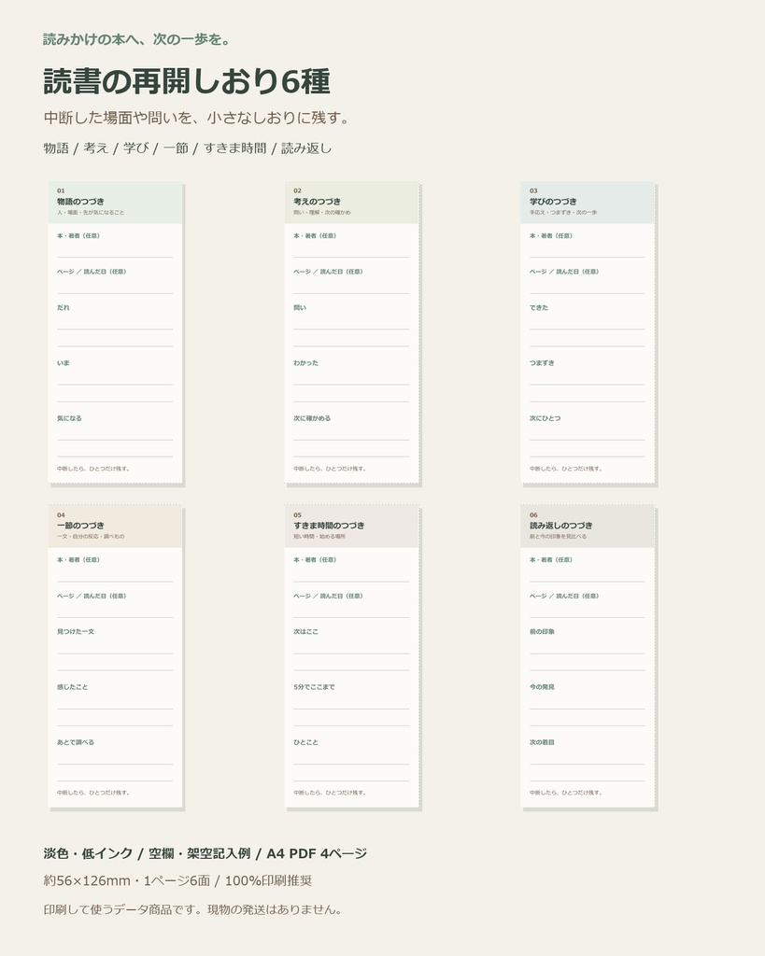
Task: Click the 5分でここまで label in card 05
Action: (314, 687)
